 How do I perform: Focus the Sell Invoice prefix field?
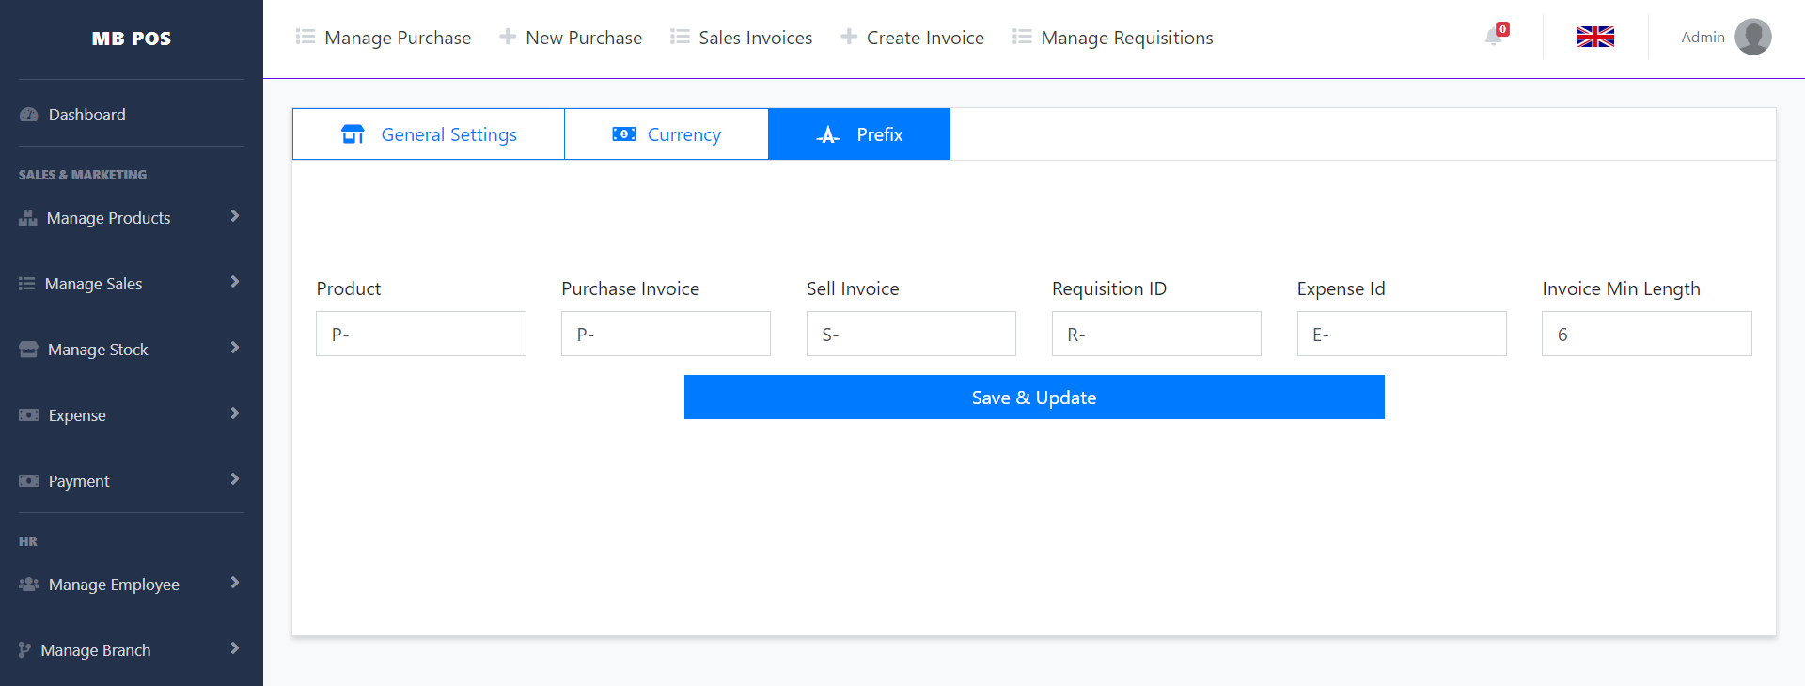pyautogui.click(x=911, y=334)
